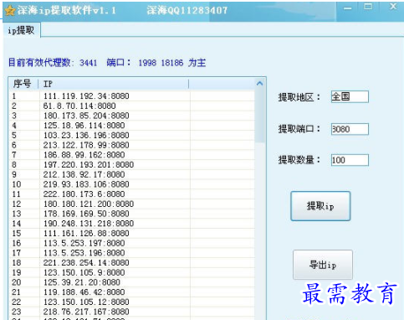Screen dimensions: 404x320
Task: Focus the 提取数量 field containing 100
Action: click(x=350, y=160)
